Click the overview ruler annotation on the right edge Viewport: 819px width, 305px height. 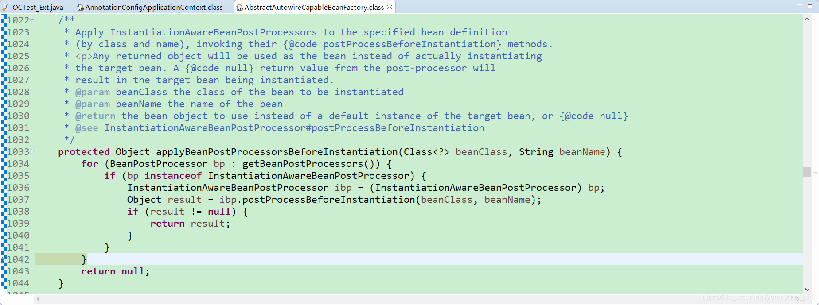coord(815,173)
